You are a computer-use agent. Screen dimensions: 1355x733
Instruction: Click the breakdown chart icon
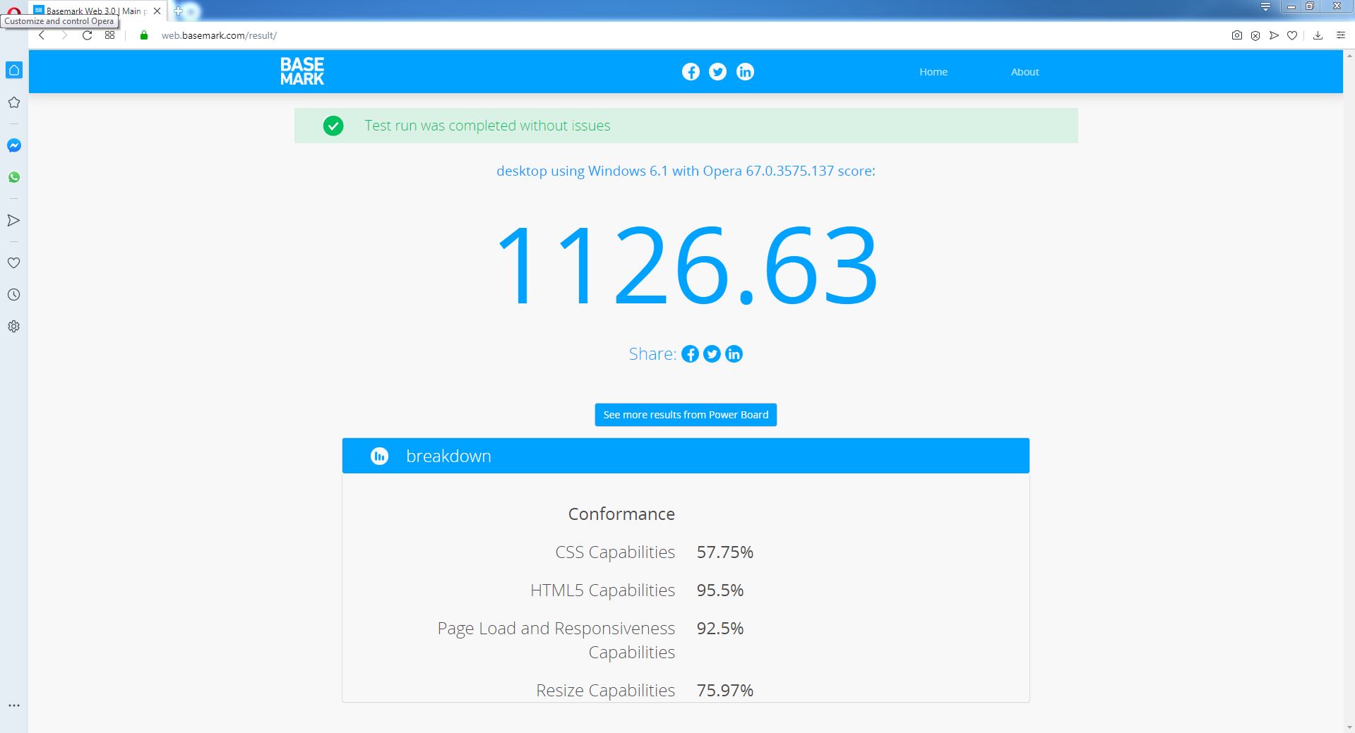379,456
